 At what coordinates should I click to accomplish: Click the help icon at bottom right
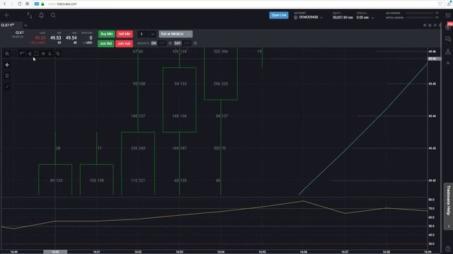(x=448, y=249)
